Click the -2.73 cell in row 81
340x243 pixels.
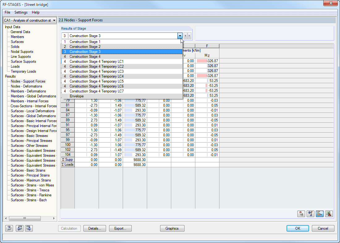87,105
